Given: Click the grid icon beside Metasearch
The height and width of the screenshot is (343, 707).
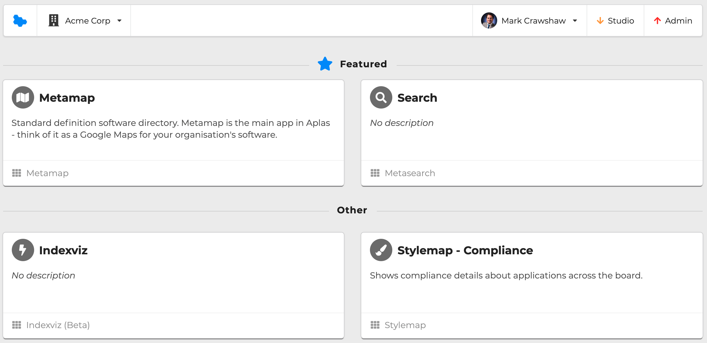Looking at the screenshot, I should tap(375, 173).
